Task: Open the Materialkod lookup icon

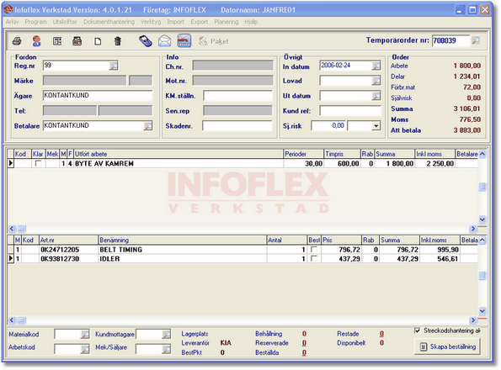Action: click(85, 335)
